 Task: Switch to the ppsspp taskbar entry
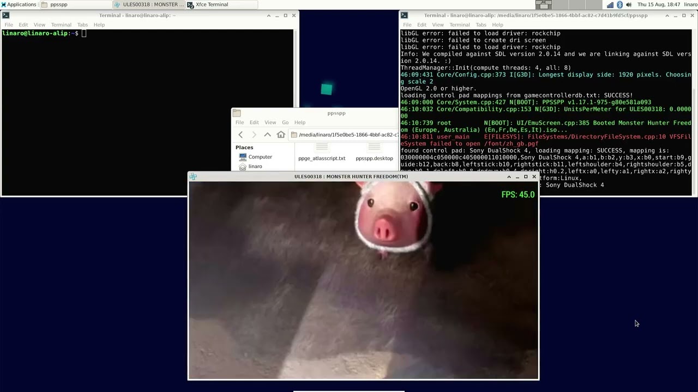pyautogui.click(x=76, y=4)
